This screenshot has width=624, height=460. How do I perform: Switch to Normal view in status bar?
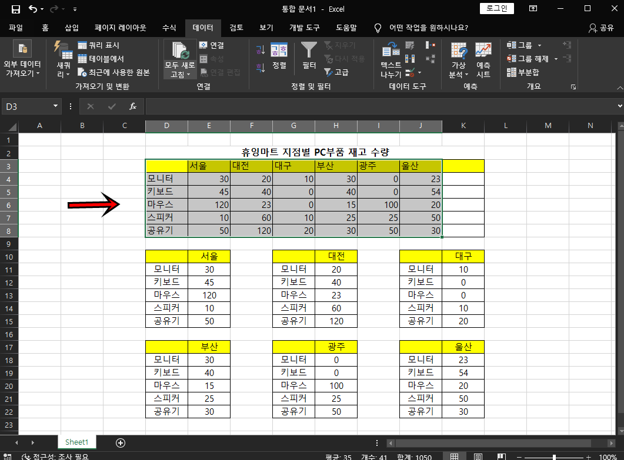coord(454,457)
